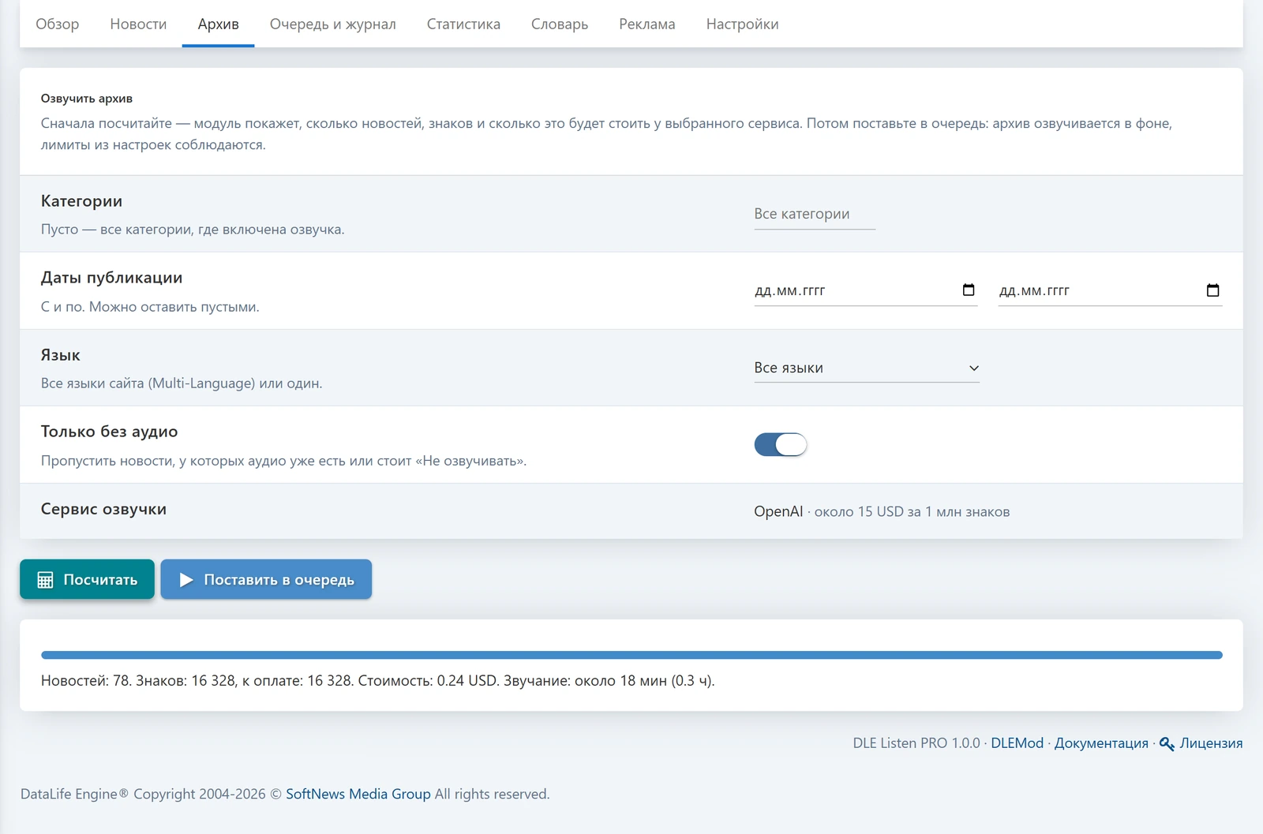Click key icon beside Лицензия
Image resolution: width=1263 pixels, height=834 pixels.
pyautogui.click(x=1167, y=743)
